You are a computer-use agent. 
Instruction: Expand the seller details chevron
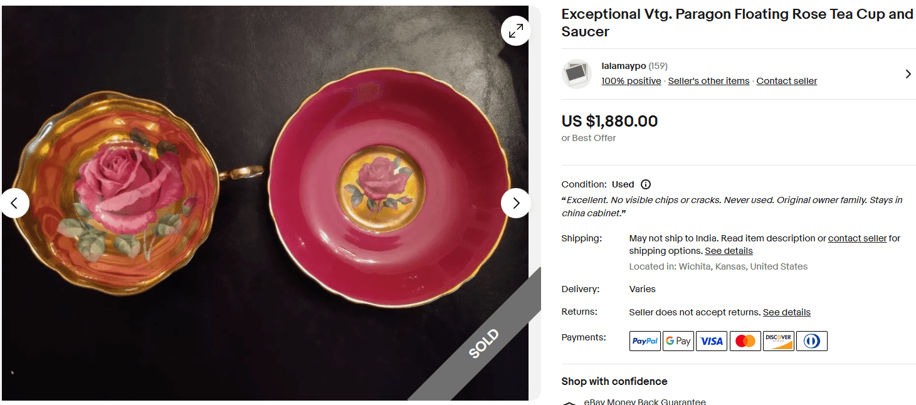(908, 73)
